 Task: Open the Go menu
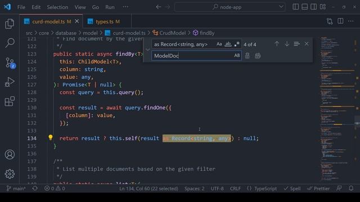[x=96, y=7]
